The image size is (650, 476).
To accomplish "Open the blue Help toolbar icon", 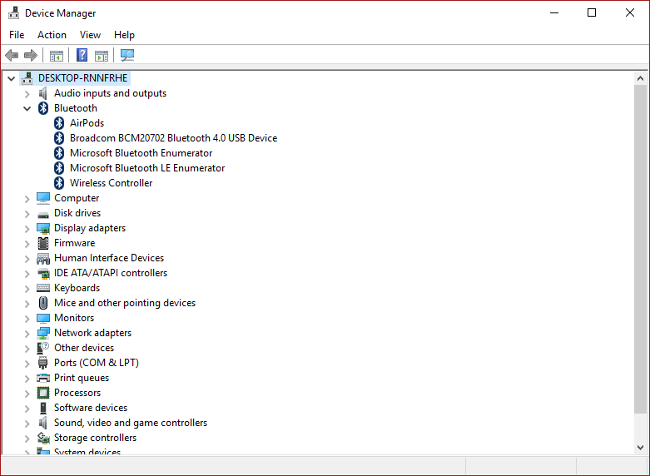I will point(82,55).
